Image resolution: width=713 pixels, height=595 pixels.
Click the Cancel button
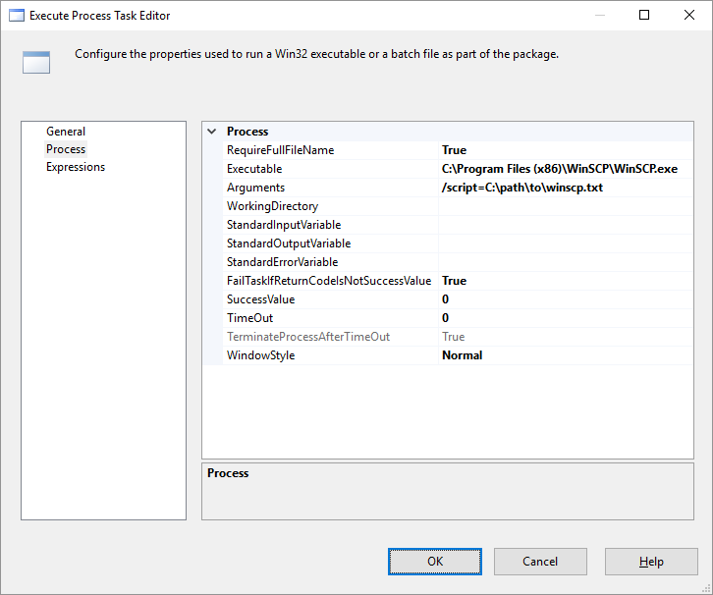540,562
